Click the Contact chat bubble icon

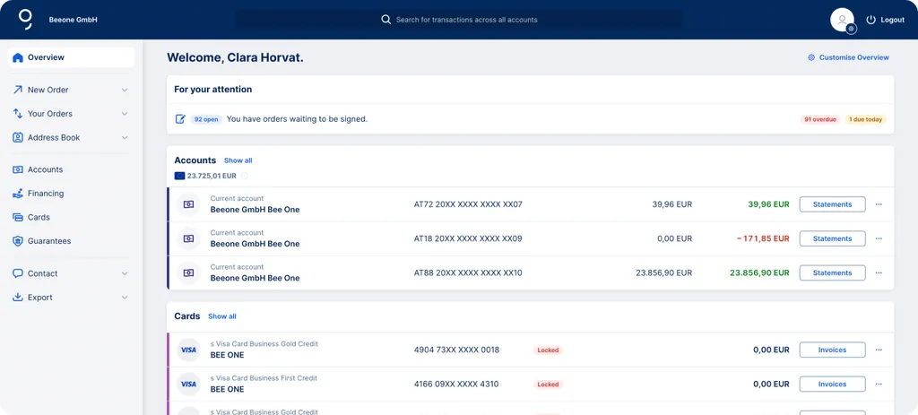point(18,273)
